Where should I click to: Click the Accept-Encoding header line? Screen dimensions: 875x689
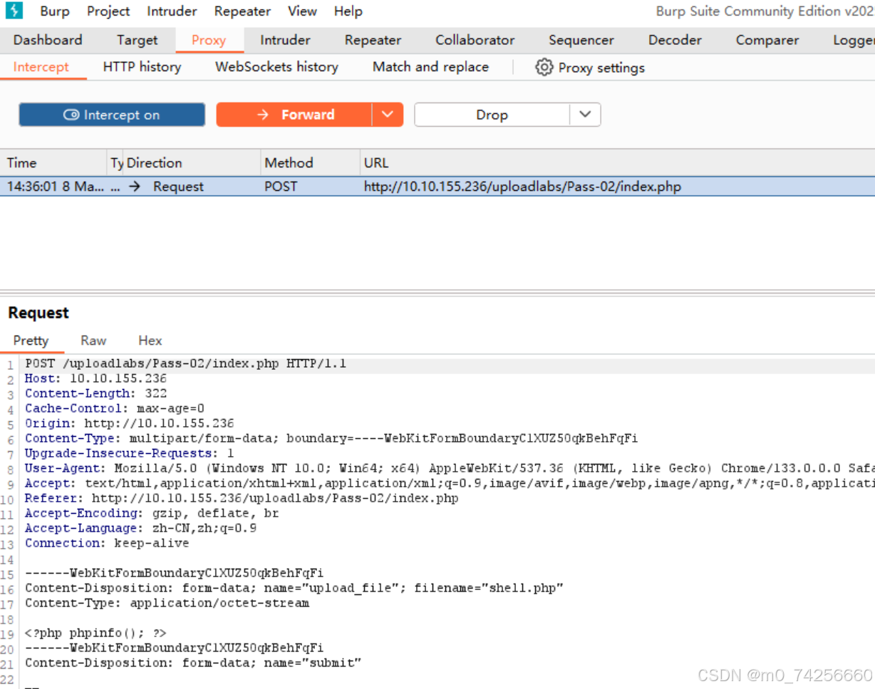tap(152, 513)
